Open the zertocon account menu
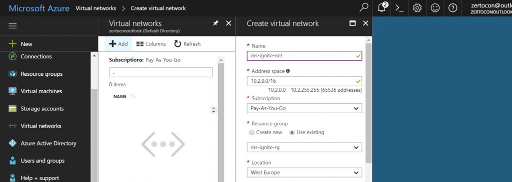Viewport: 512px width, 182px height. 491,8
